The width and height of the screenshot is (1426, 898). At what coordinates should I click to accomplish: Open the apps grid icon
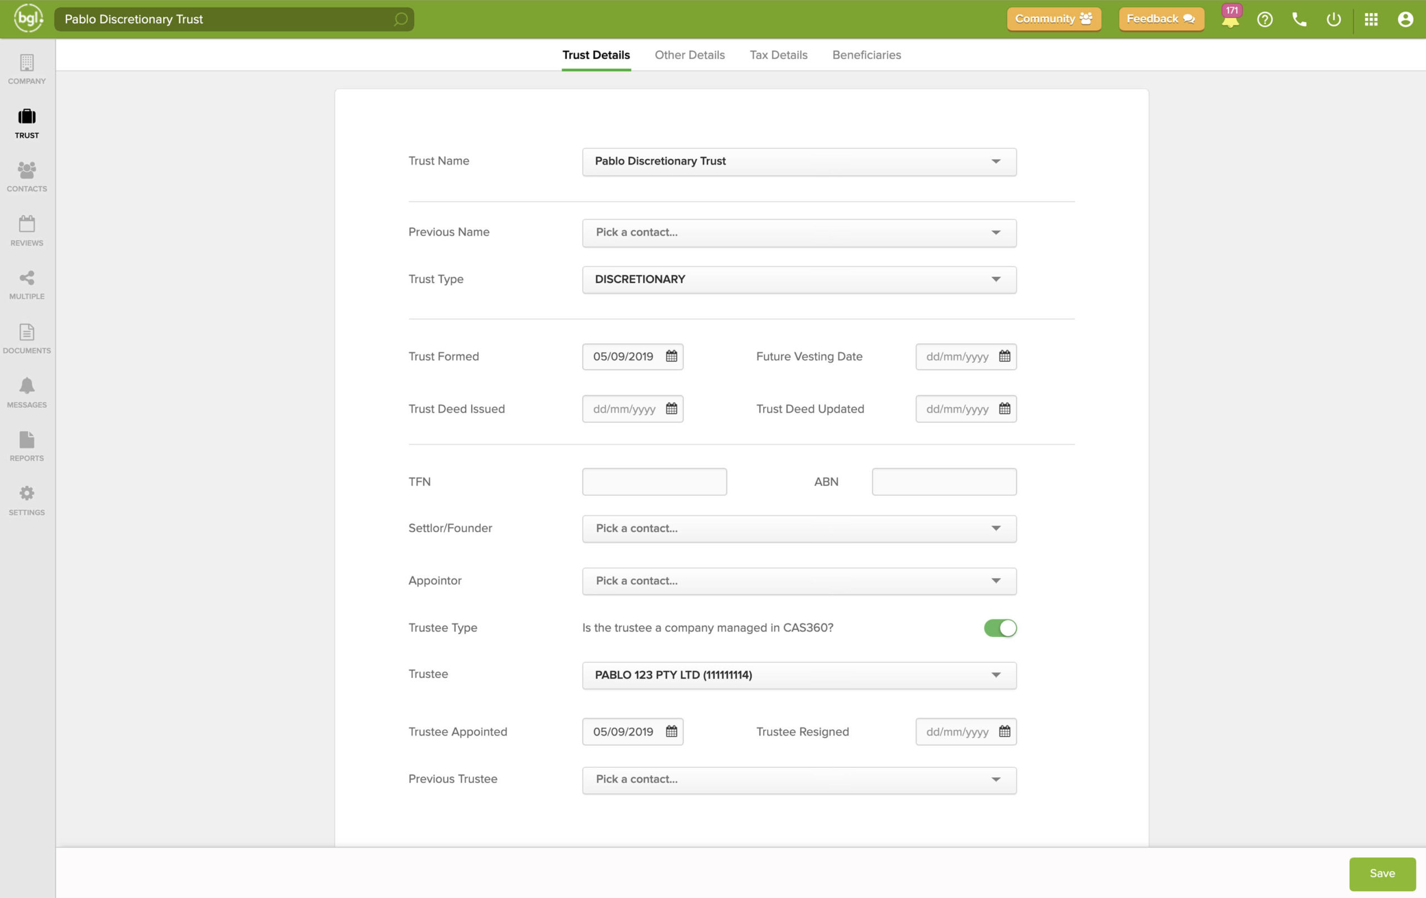point(1371,19)
